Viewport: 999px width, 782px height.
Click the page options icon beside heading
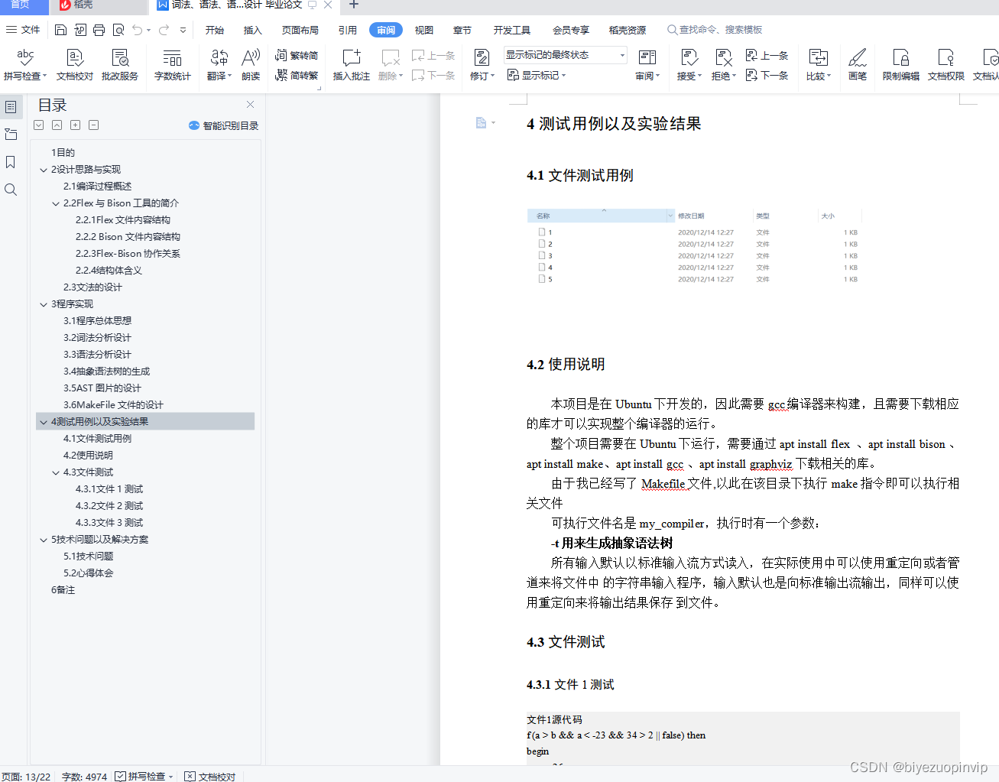click(x=485, y=123)
